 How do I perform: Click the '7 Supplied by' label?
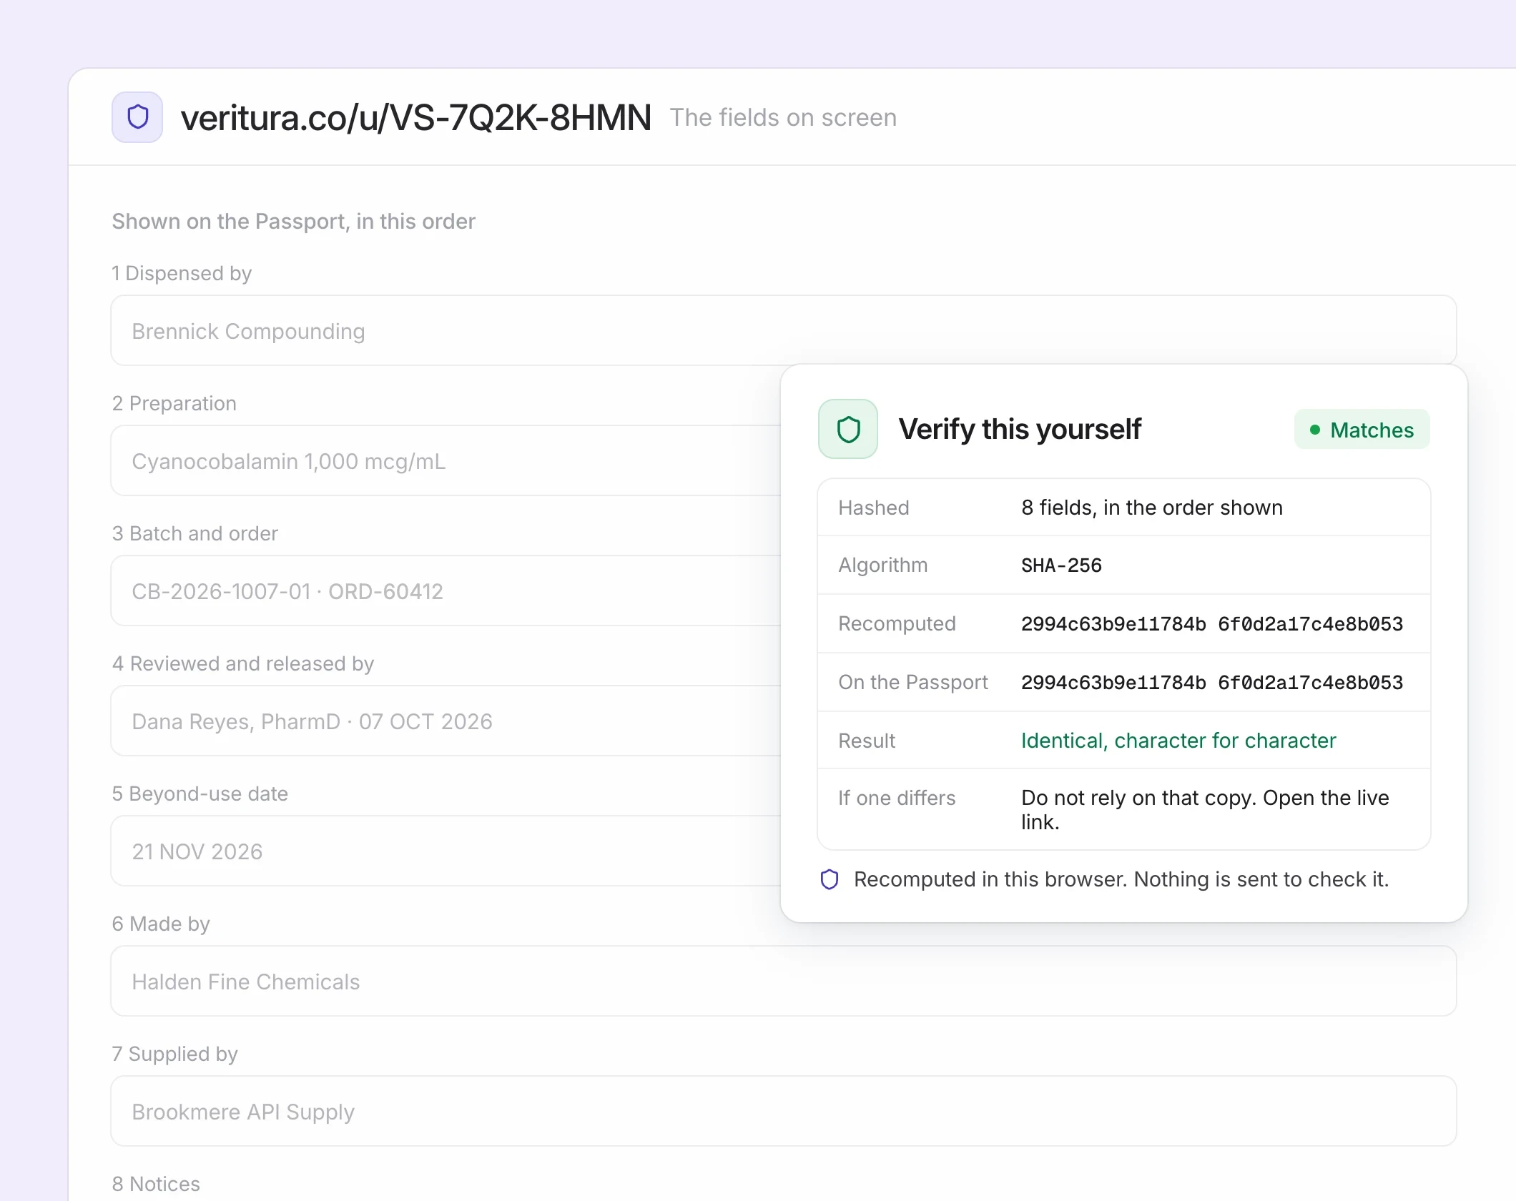[x=174, y=1054]
